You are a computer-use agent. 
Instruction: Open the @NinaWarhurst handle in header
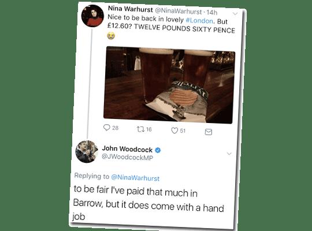point(179,11)
